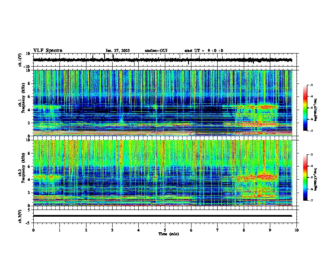334x258 pixels.
Task: Click the ch.1 red emission burst near 9 min
Action: pos(267,106)
